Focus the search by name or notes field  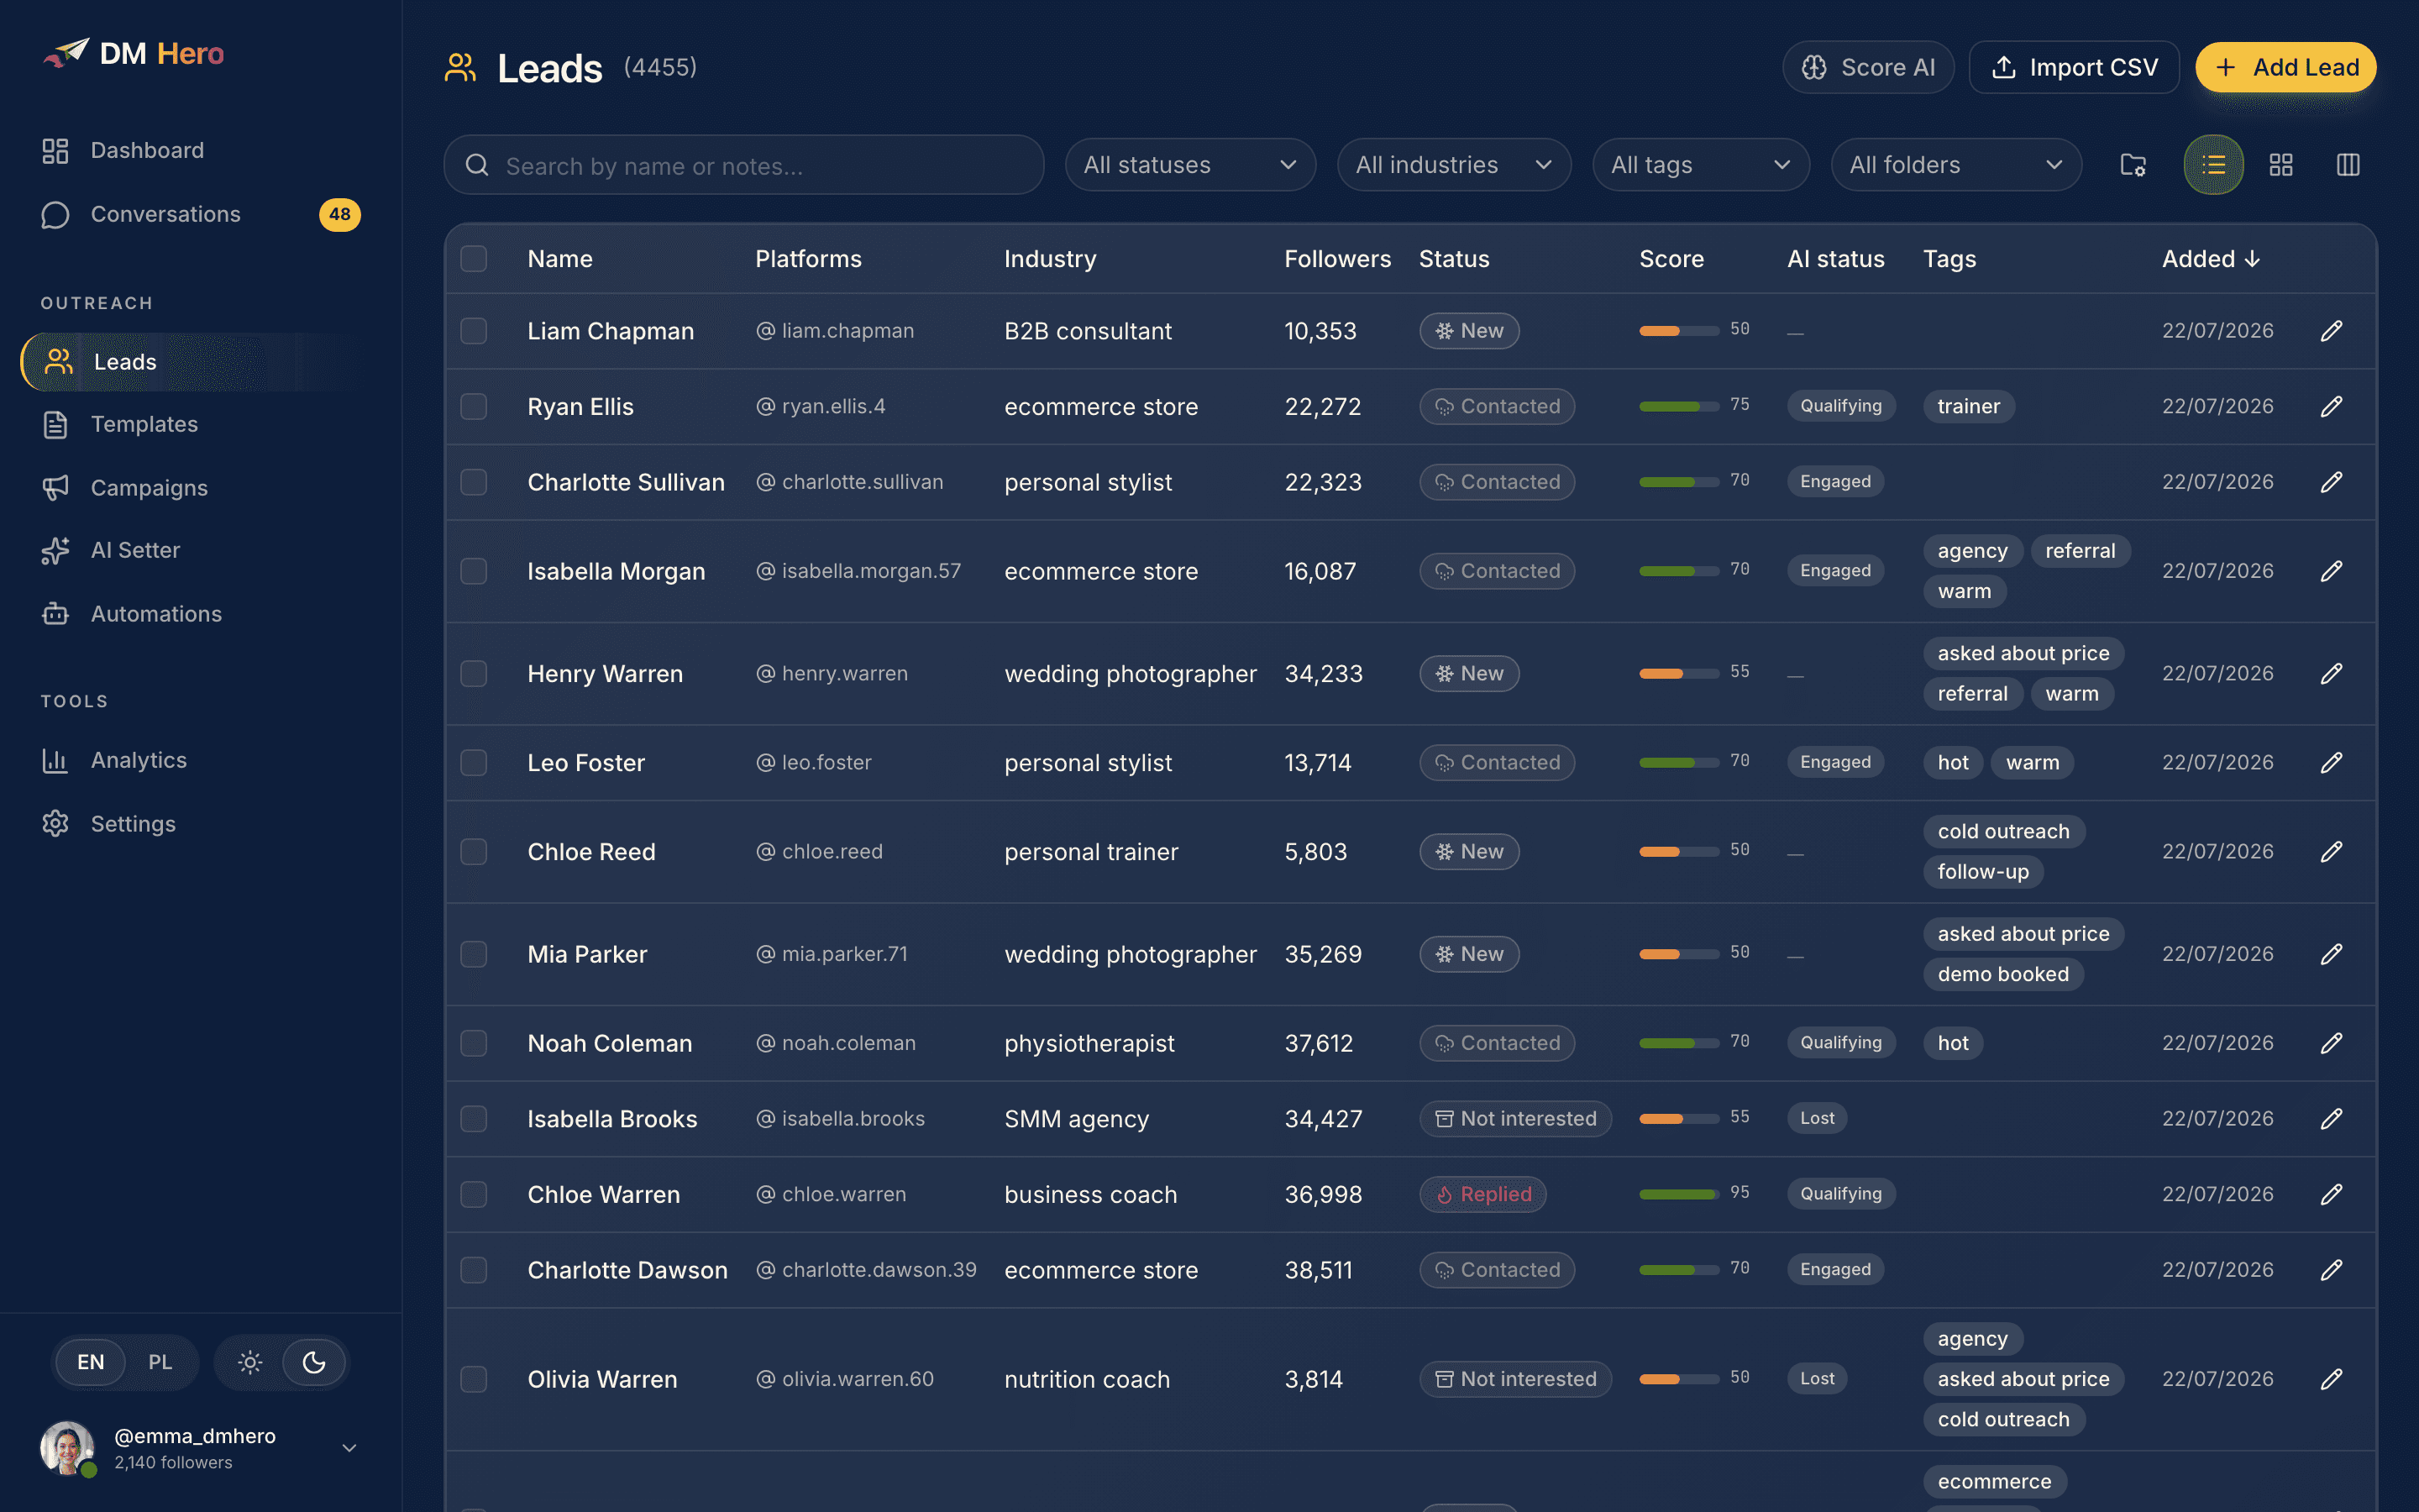point(743,165)
